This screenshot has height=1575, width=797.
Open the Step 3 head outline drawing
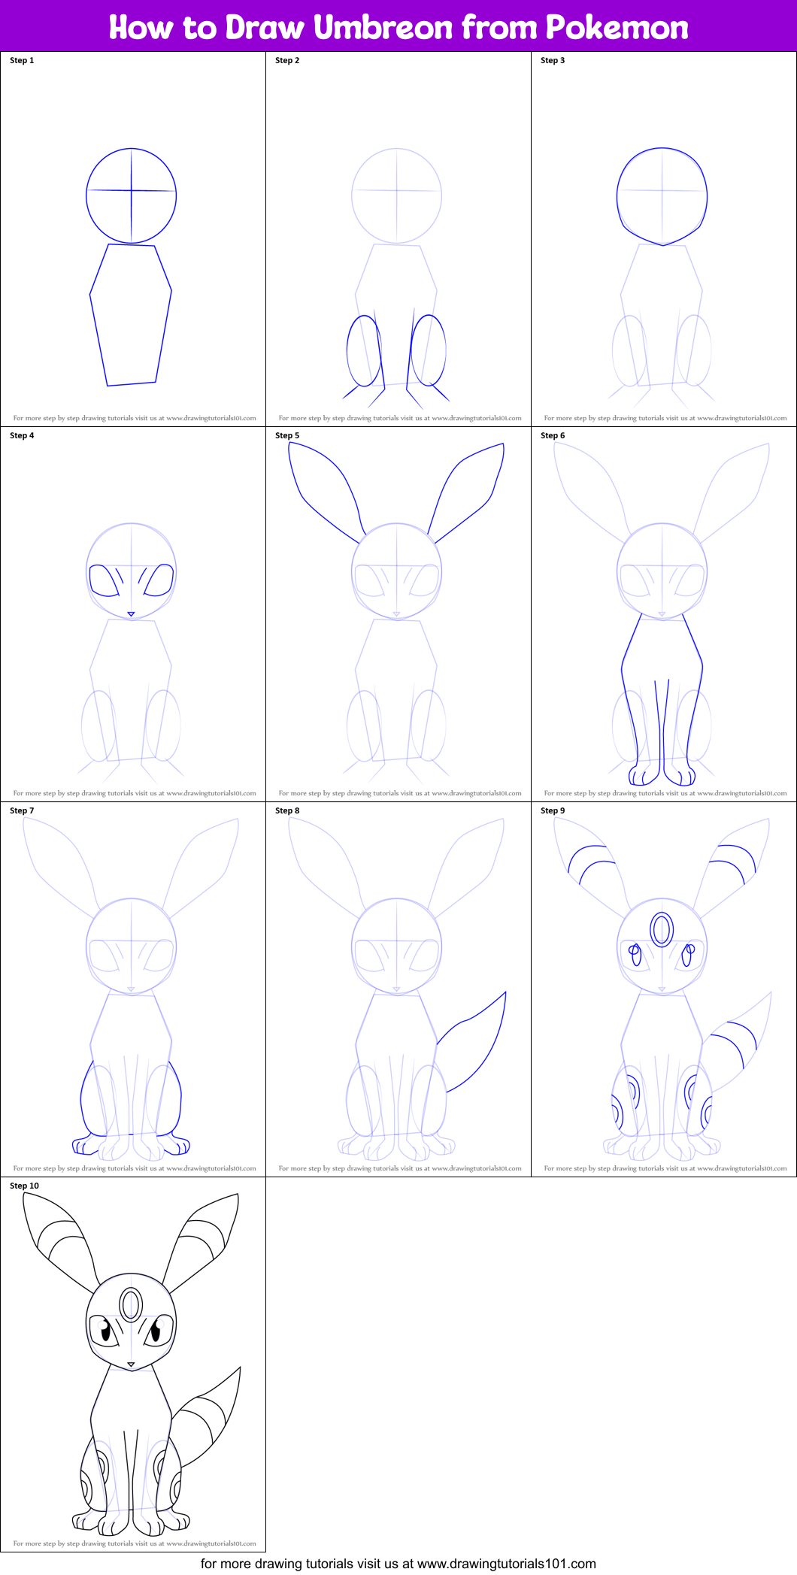point(664,239)
